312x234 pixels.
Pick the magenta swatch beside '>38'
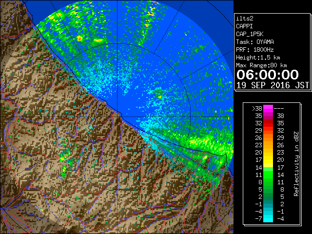(268, 108)
